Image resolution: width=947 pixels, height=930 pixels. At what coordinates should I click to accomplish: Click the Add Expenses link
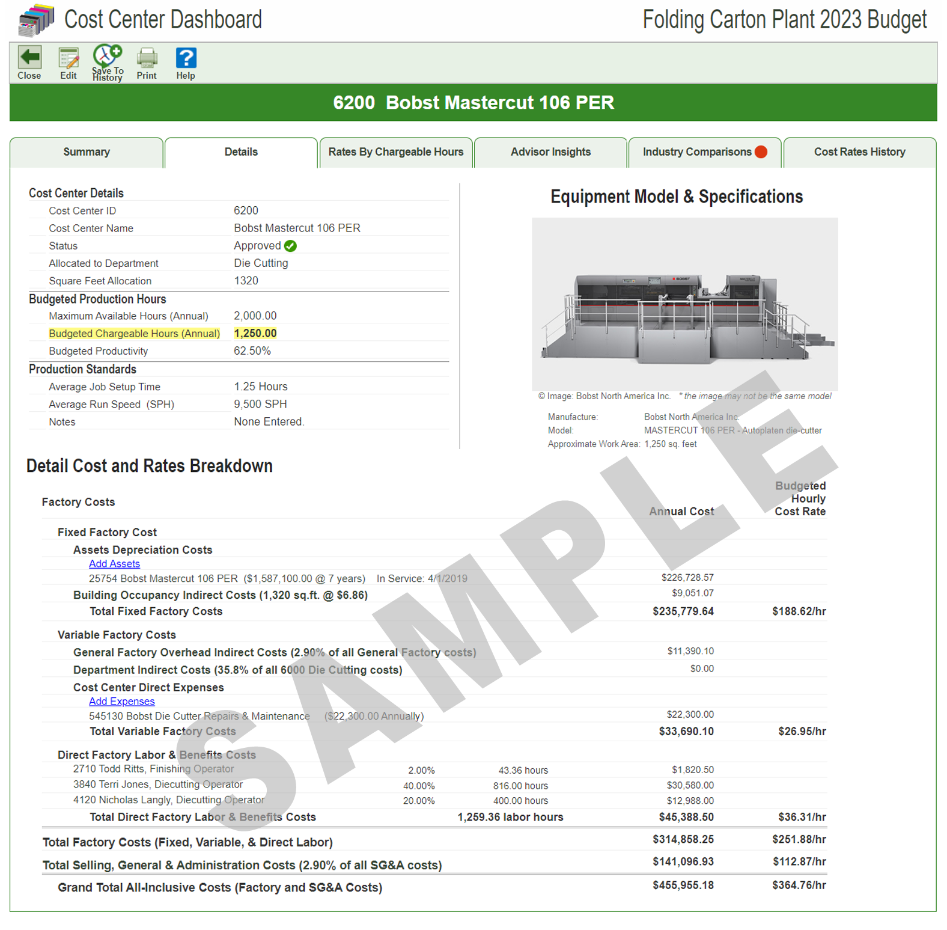121,702
